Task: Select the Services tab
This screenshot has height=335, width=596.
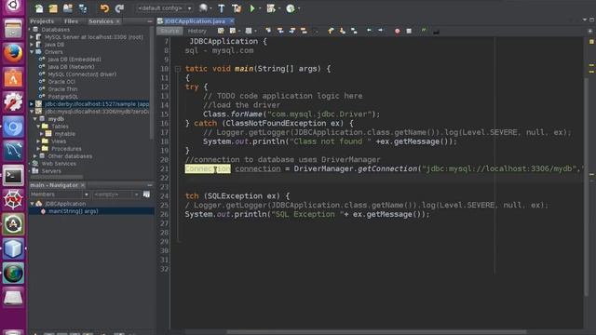Action: pos(101,21)
